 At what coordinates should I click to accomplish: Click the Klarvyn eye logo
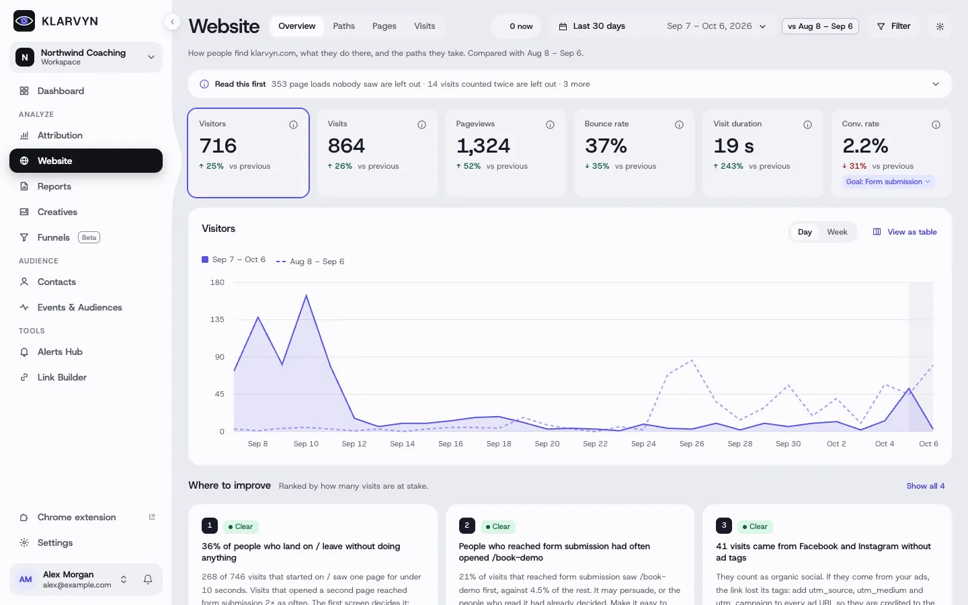[x=24, y=21]
